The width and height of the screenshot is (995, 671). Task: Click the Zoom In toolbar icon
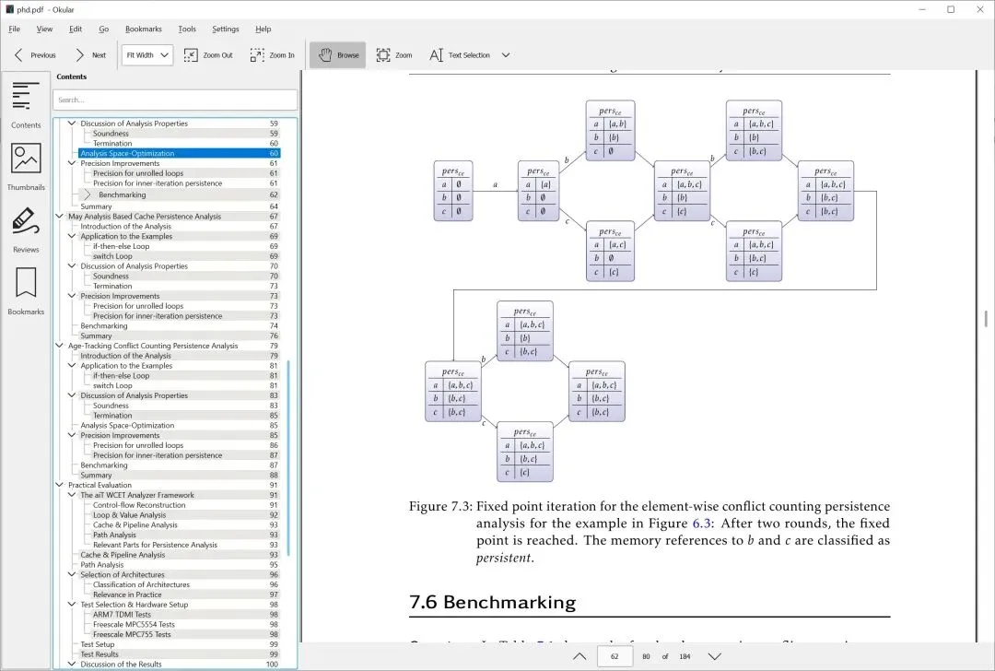coord(272,55)
